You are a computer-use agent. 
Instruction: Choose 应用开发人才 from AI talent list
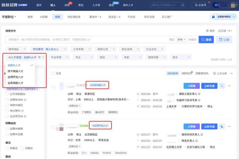click(x=16, y=77)
